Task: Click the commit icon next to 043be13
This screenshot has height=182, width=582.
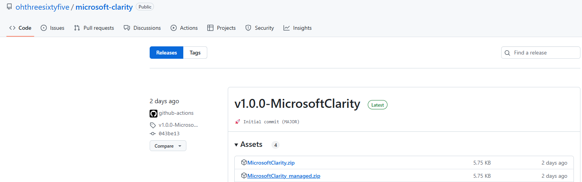Action: 153,134
